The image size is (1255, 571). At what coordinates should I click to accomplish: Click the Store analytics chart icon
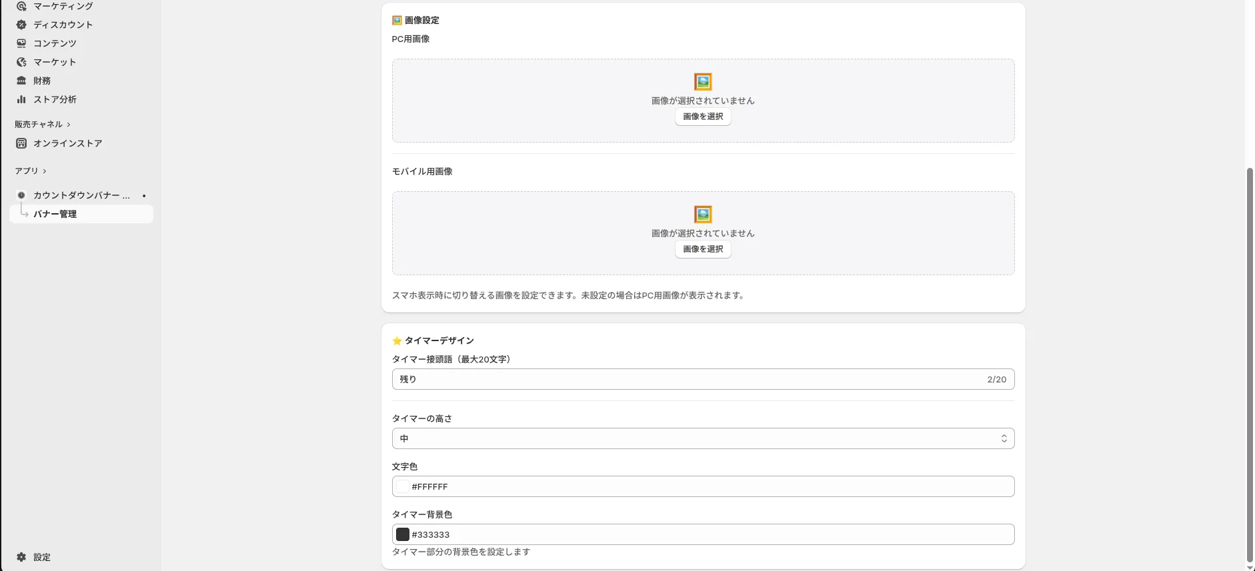click(21, 99)
